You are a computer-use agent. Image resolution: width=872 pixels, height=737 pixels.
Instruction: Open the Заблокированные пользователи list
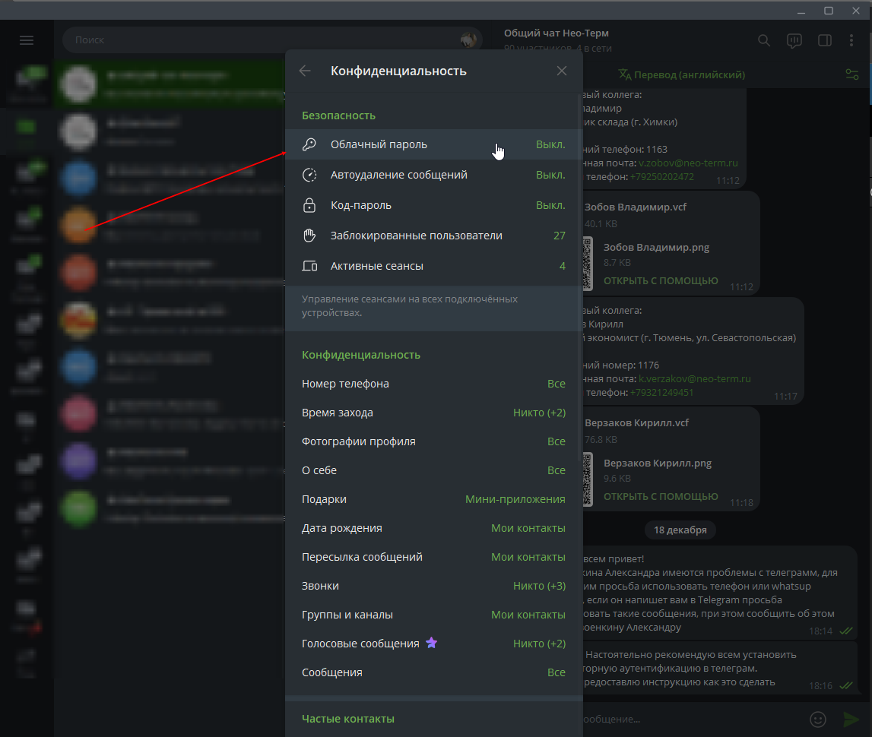coord(434,236)
